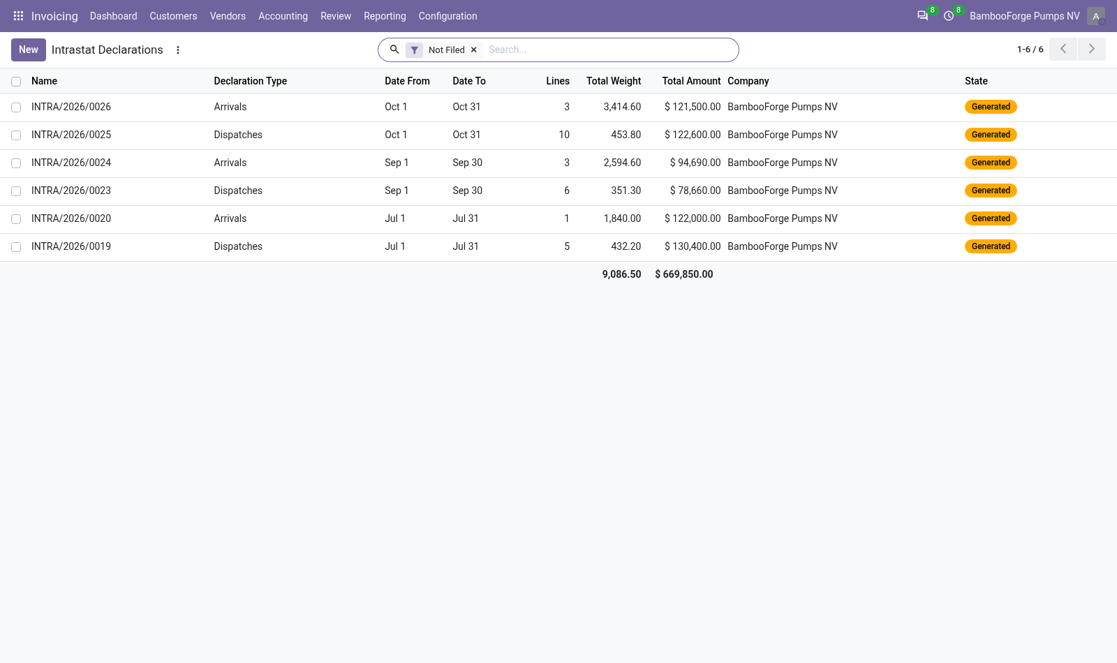Switch company via BambooForge Pumps NV
Screen dimensions: 1117x663
coord(1024,16)
